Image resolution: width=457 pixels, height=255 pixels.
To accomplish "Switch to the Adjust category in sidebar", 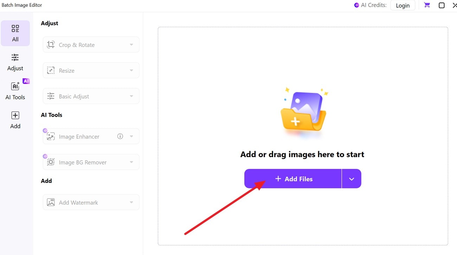I will [15, 62].
